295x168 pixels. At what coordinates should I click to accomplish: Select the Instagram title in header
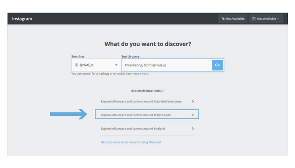22,19
